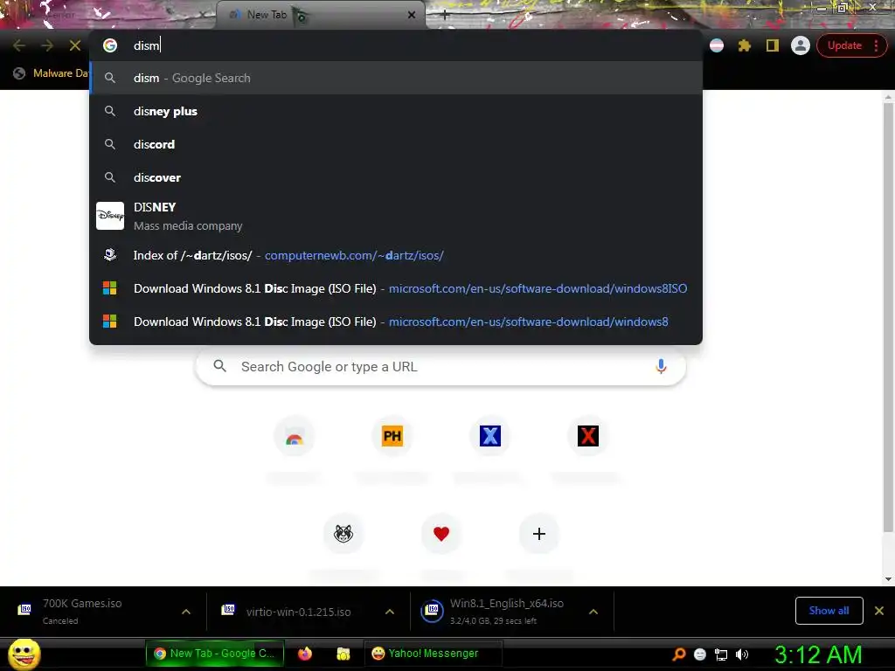Click the Google icon in the address bar
The width and height of the screenshot is (895, 671).
(110, 45)
